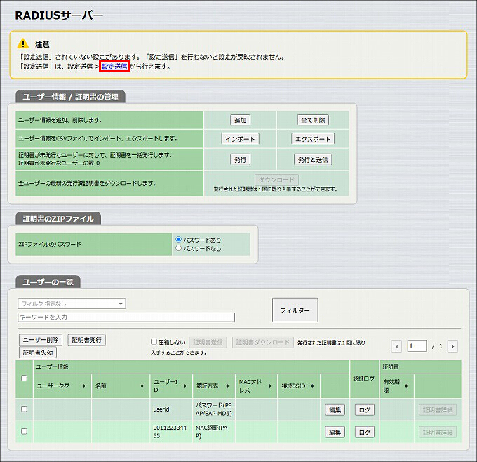Image resolution: width=477 pixels, height=462 pixels.
Task: Click 編集 for the 001122334455 row
Action: 335,433
